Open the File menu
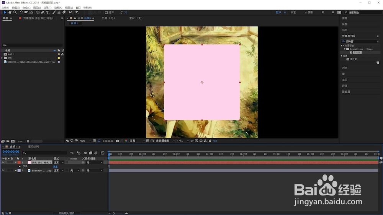This screenshot has height=215, width=383. (x=5, y=8)
